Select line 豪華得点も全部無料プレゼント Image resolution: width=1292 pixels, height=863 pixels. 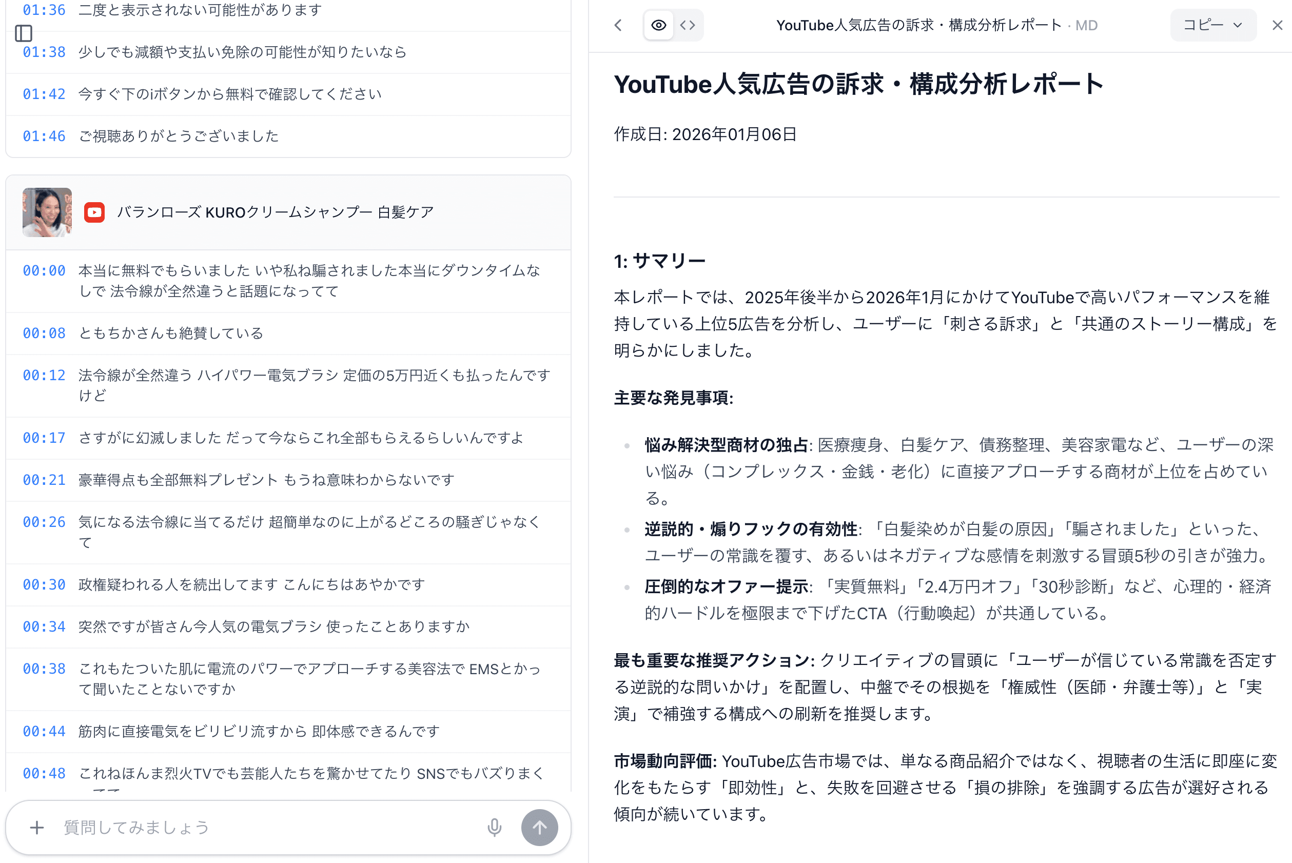(x=266, y=480)
